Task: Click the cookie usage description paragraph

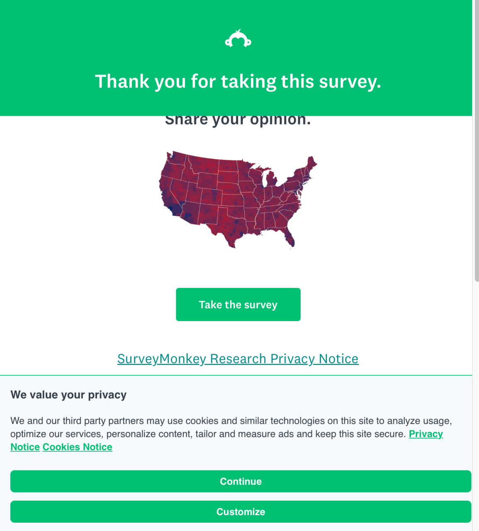Action: pyautogui.click(x=207, y=427)
